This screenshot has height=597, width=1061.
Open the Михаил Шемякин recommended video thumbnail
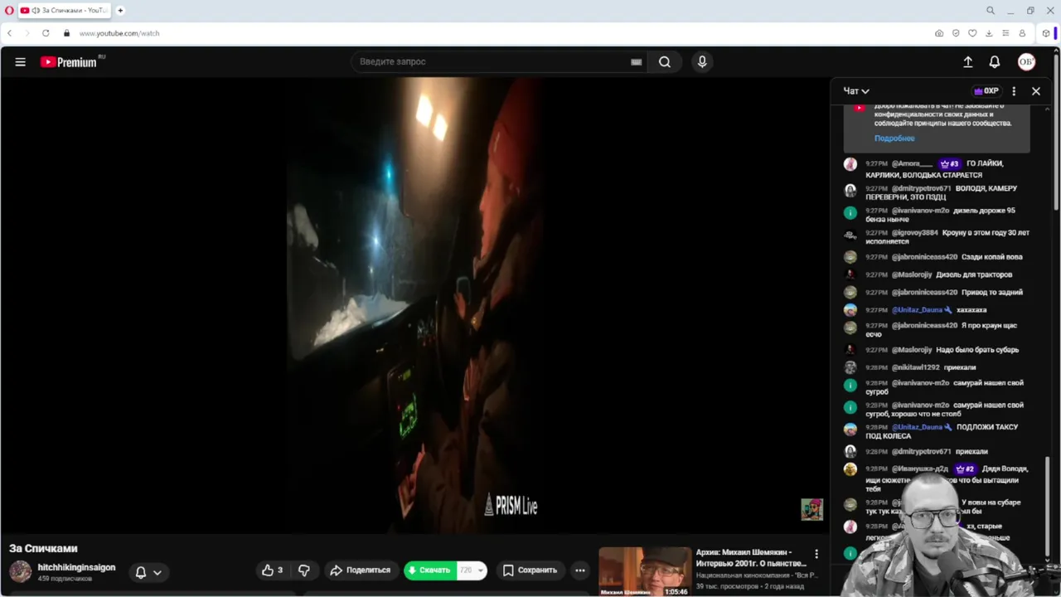(x=644, y=572)
